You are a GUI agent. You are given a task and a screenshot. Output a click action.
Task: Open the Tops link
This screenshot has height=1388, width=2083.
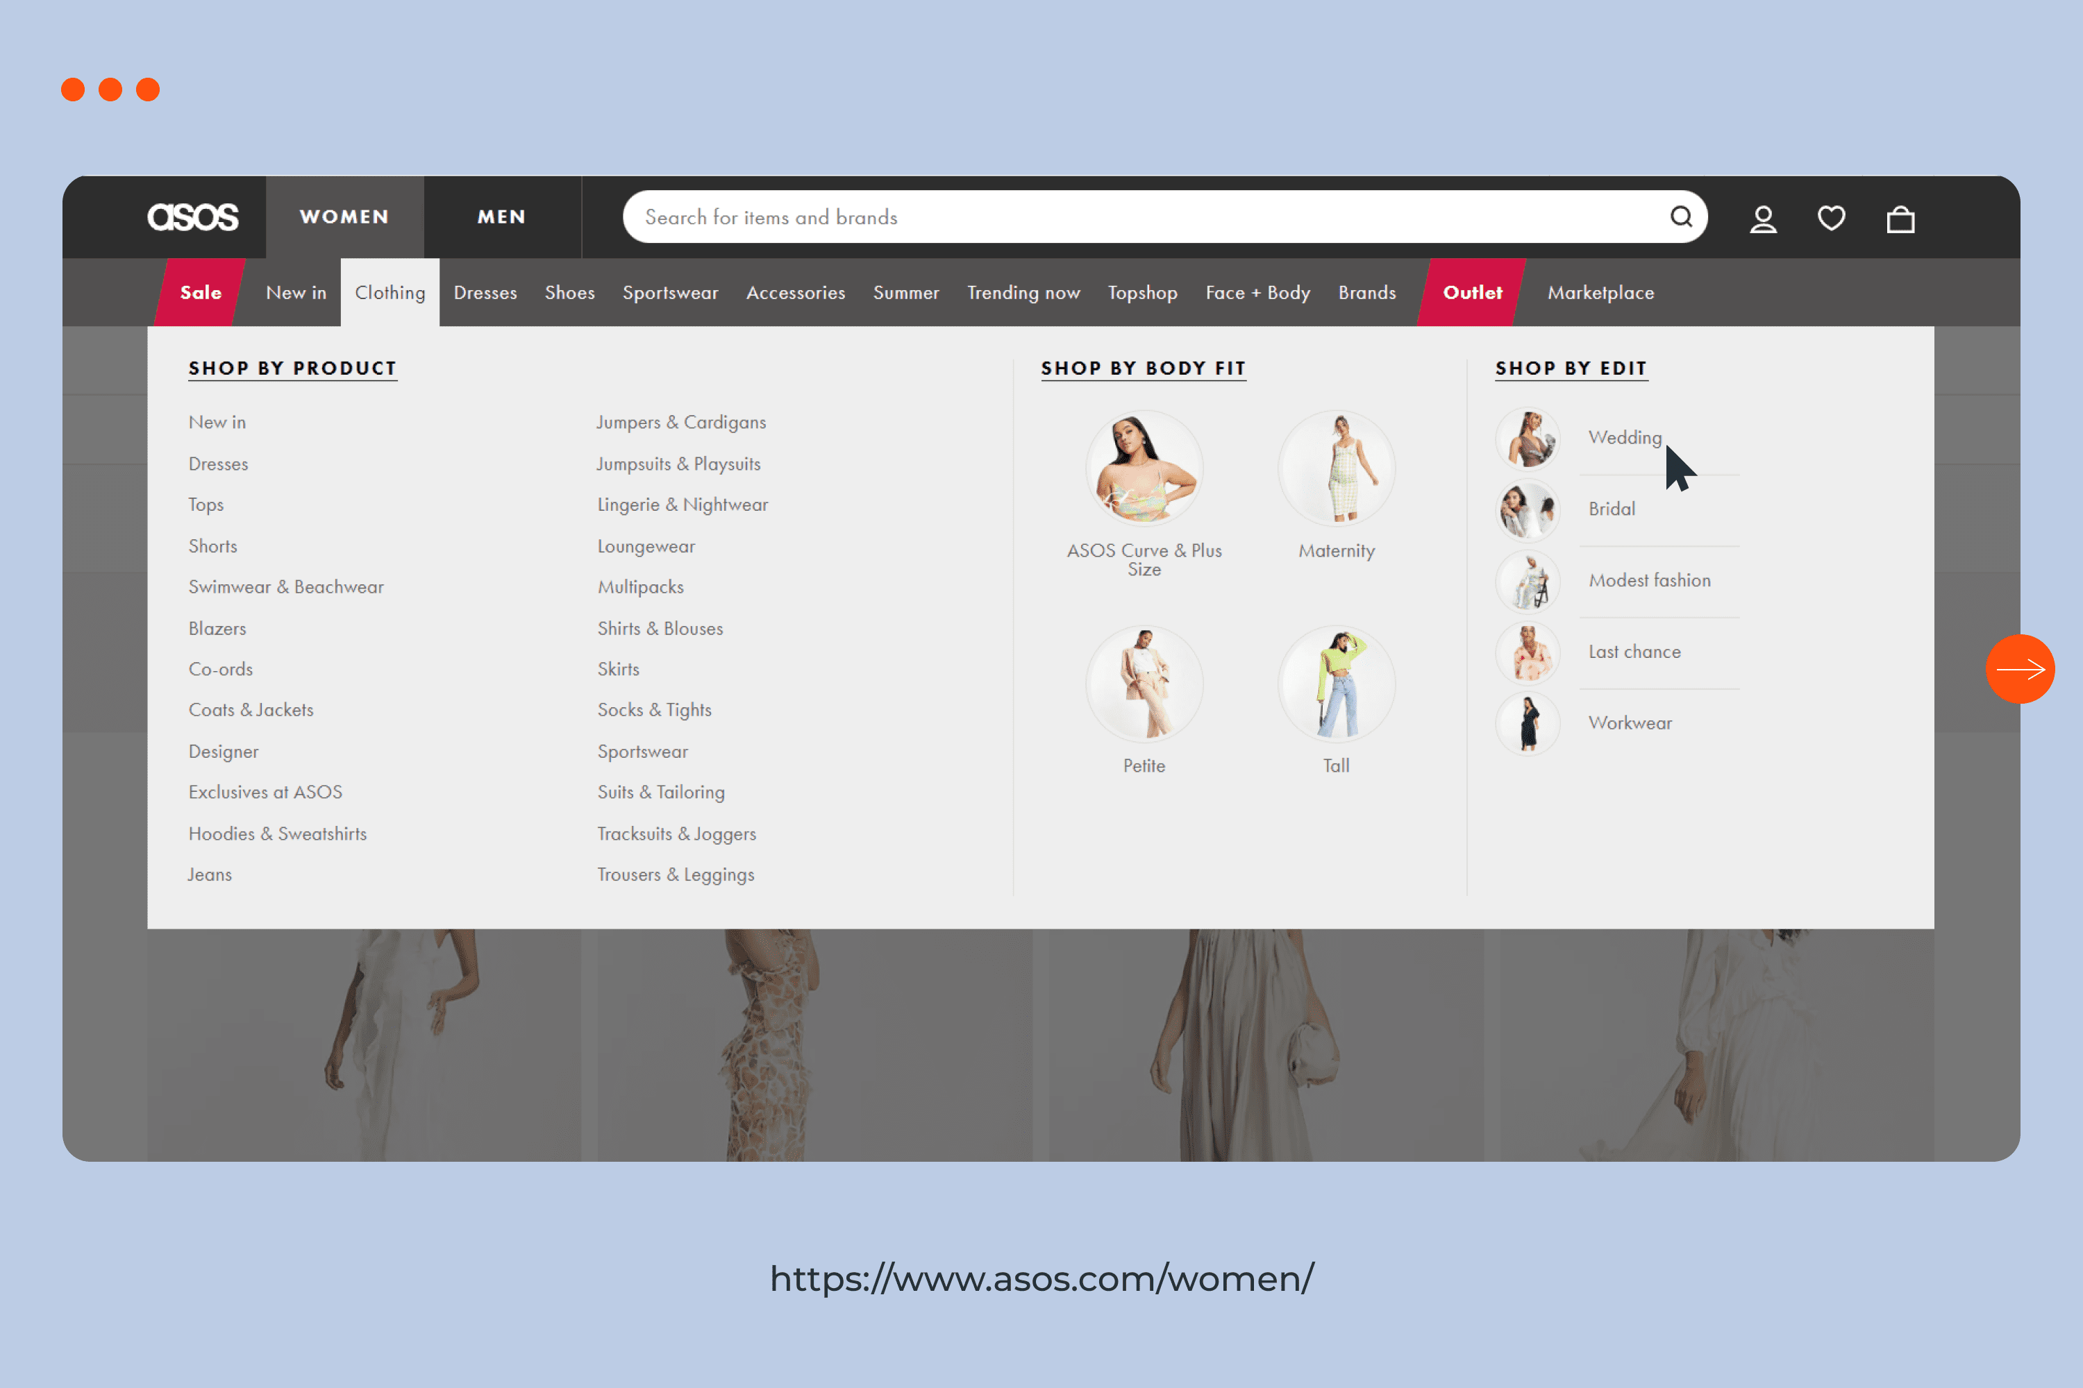(x=206, y=505)
